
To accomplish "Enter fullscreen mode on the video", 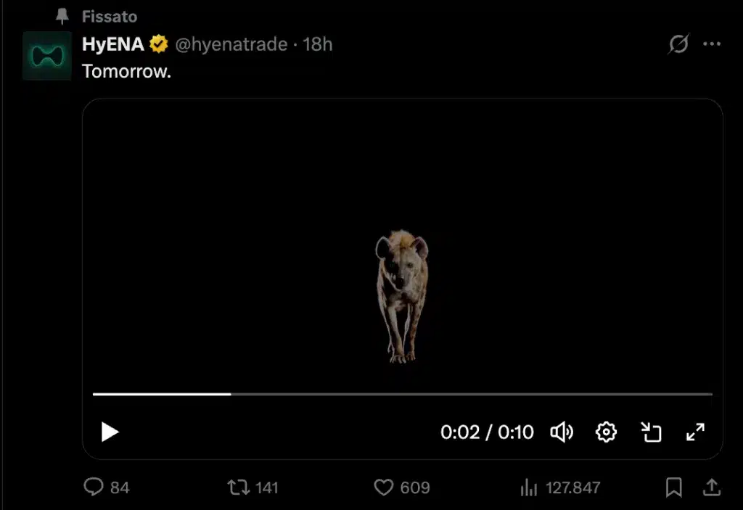I will (695, 432).
